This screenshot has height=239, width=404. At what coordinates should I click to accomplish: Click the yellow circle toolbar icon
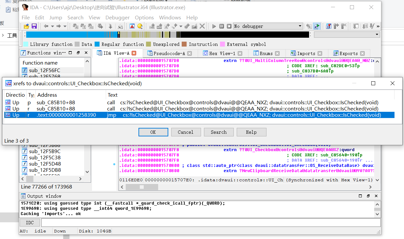[x=140, y=26]
